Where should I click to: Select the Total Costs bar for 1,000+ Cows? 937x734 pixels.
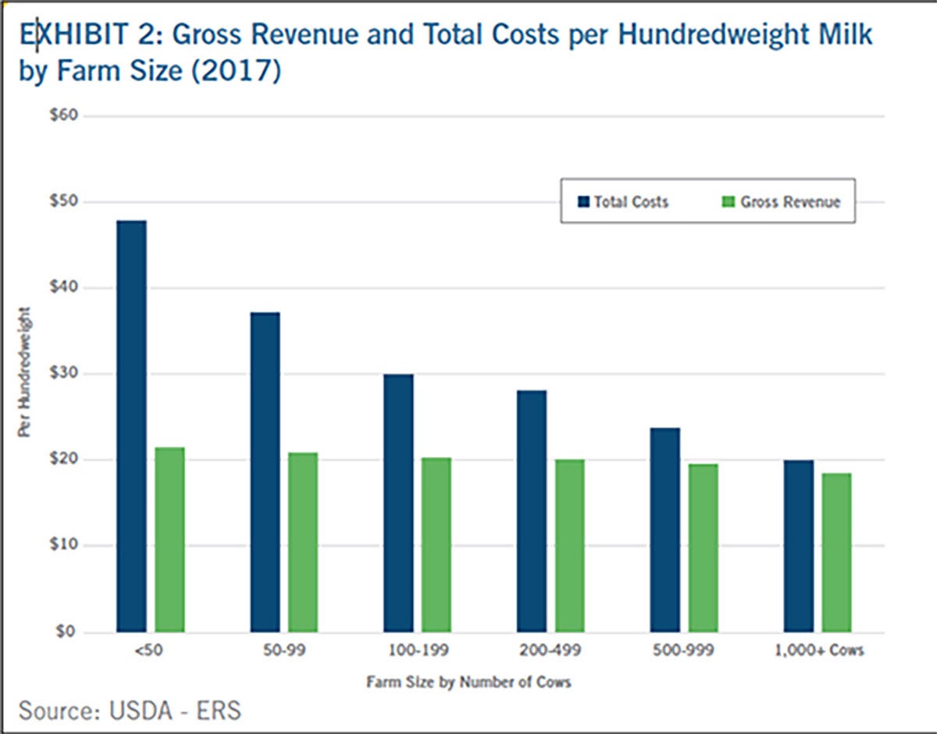(799, 547)
